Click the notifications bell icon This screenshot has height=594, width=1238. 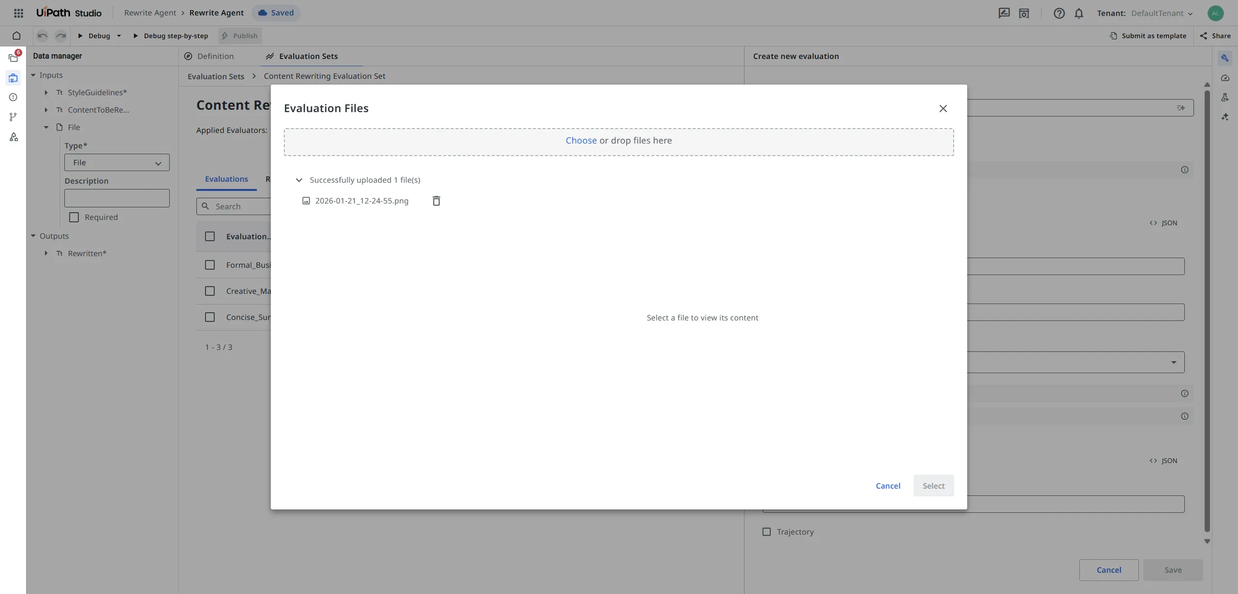click(1078, 13)
